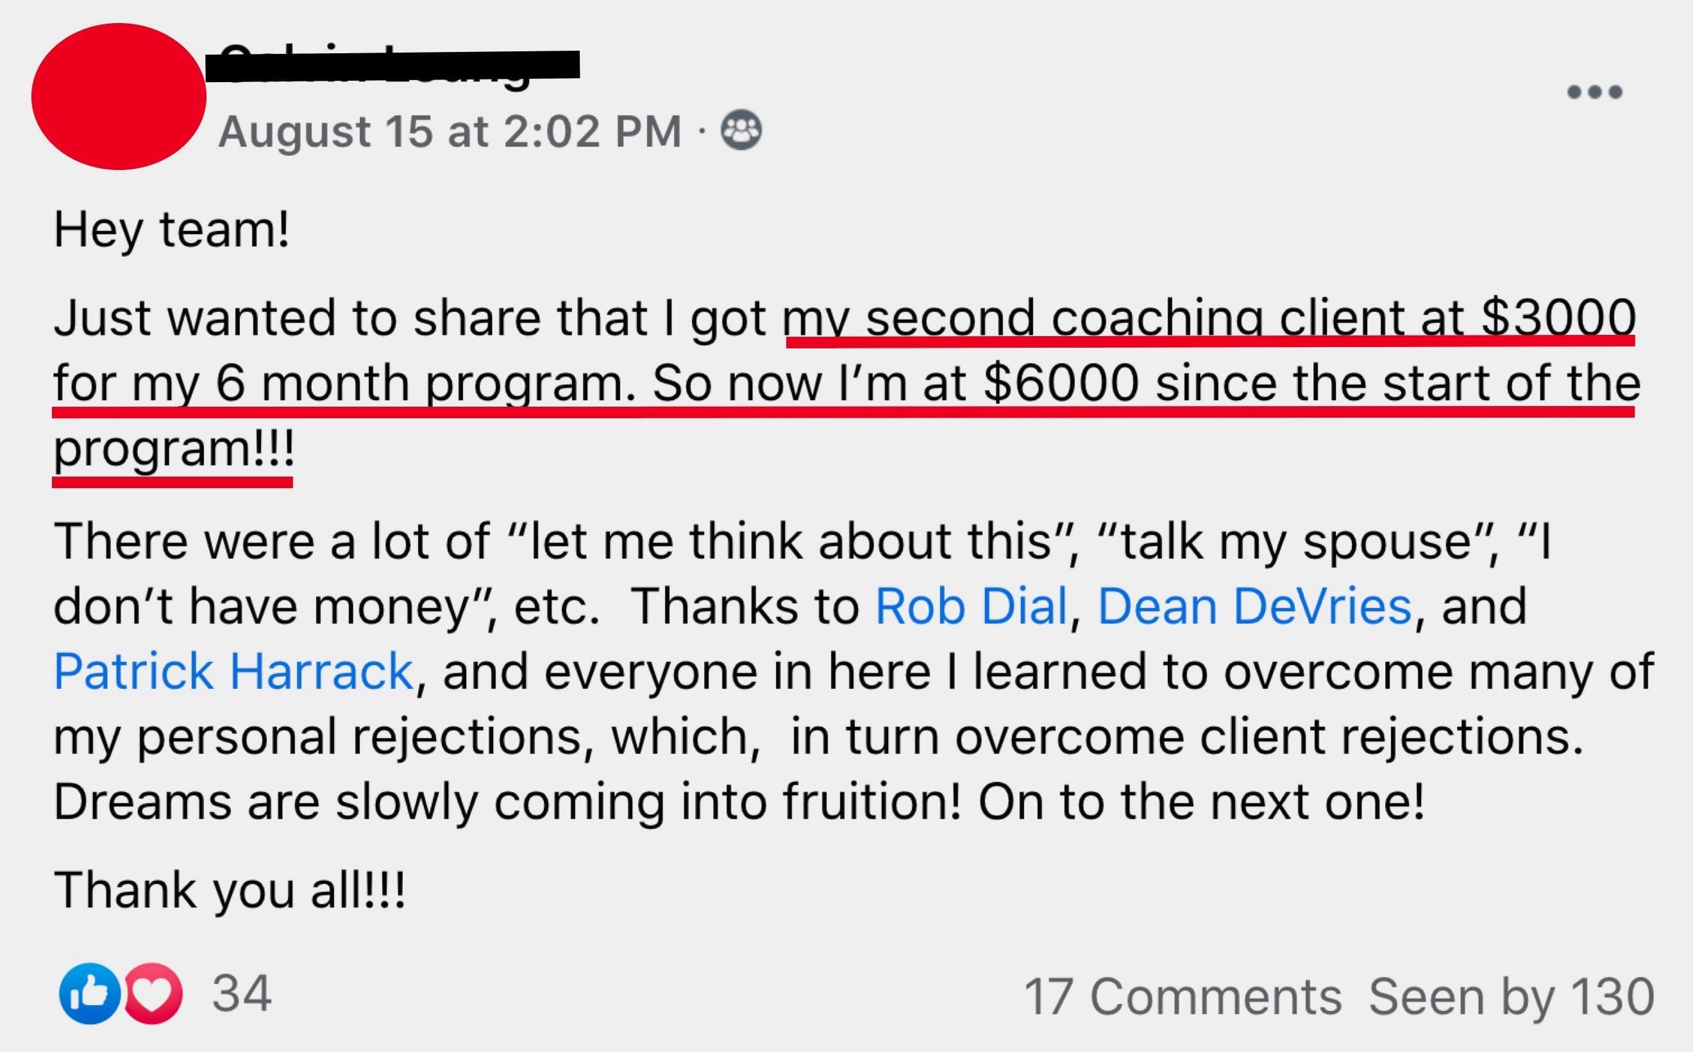Click the underlined $6000 amount
This screenshot has width=1693, height=1052.
[1061, 384]
